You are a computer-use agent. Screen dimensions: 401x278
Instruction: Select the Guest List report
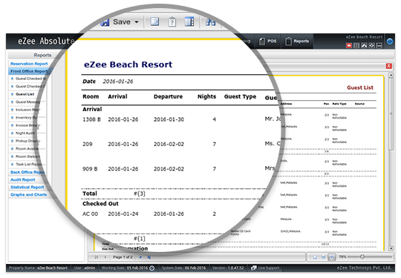click(25, 94)
